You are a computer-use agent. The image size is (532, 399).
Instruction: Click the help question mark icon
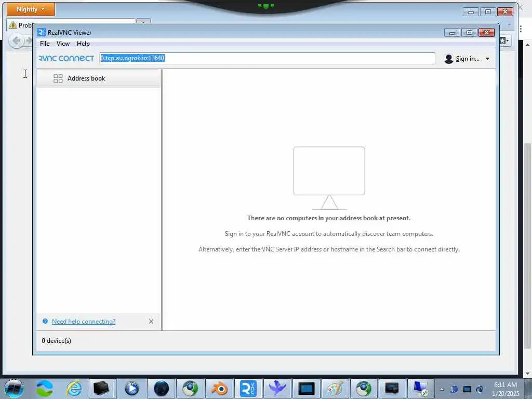point(45,321)
